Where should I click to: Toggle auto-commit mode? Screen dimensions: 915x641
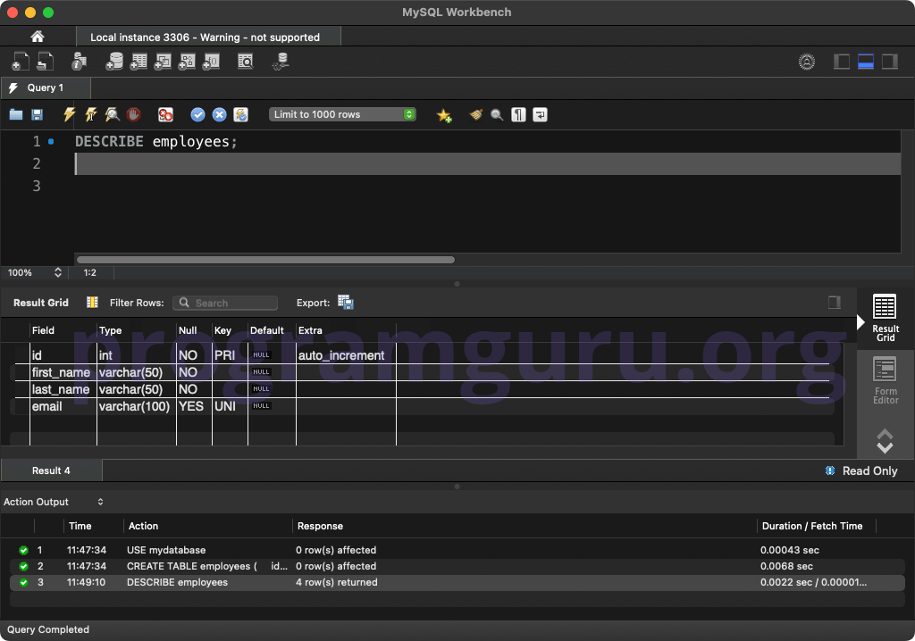[x=240, y=114]
